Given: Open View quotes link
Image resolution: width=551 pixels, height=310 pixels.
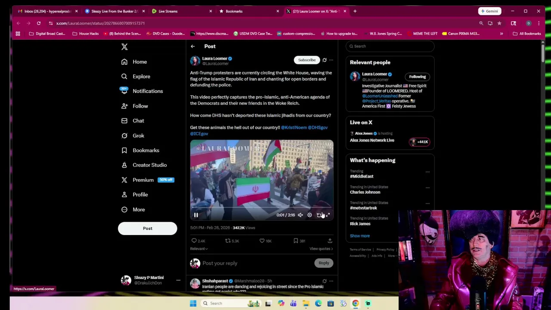Looking at the screenshot, I should point(321,248).
